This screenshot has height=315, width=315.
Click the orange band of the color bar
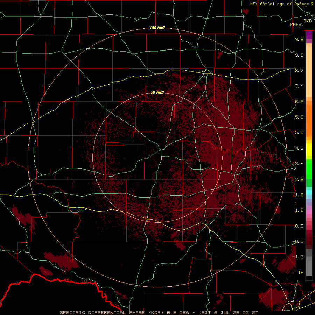click(309, 121)
